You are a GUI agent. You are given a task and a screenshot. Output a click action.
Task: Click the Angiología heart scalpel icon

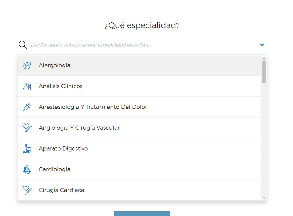click(27, 128)
